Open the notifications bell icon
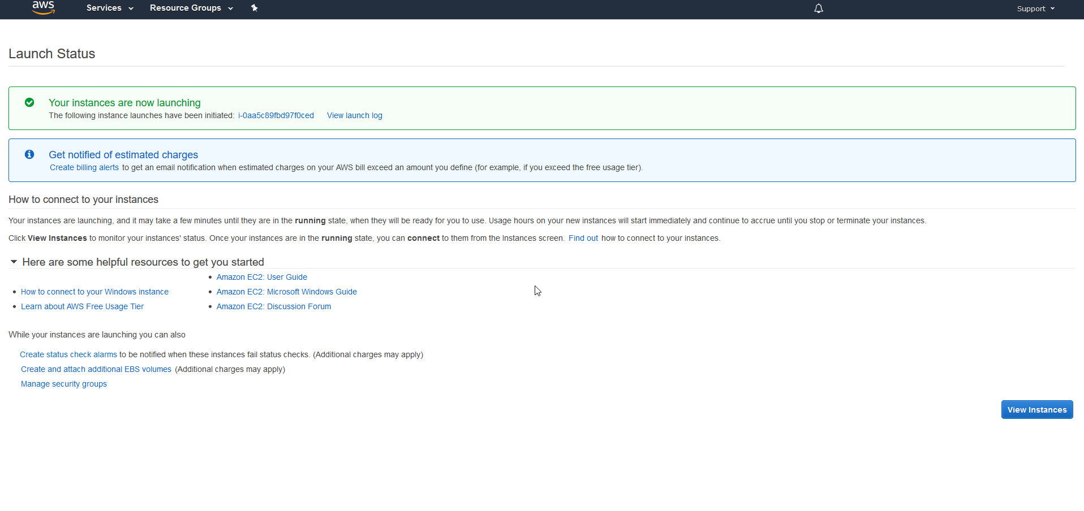The width and height of the screenshot is (1084, 511). [x=818, y=8]
